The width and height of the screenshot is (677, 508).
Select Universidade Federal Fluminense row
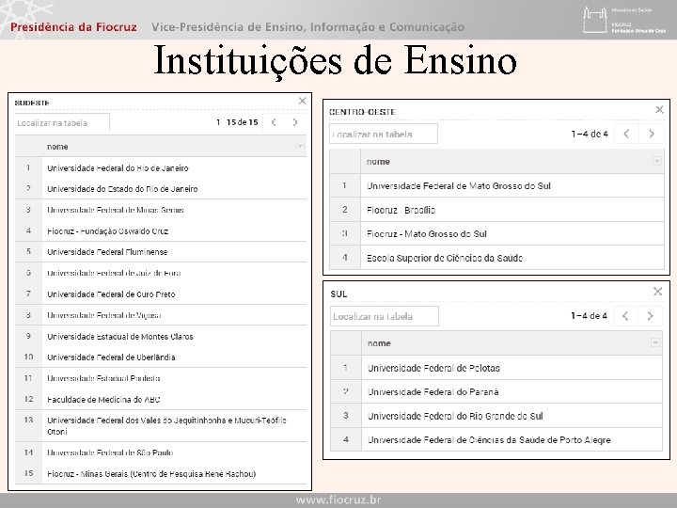tap(161, 252)
